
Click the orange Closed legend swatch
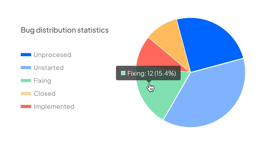26,94
